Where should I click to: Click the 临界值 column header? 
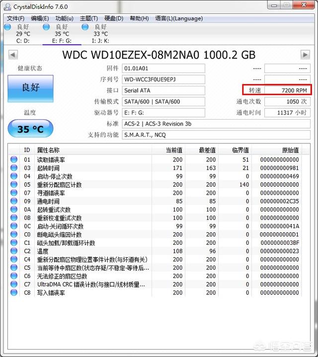pyautogui.click(x=235, y=150)
